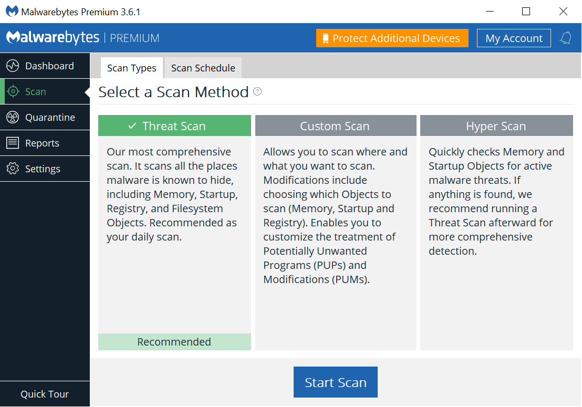Click the Select a Scan Method heading

pyautogui.click(x=174, y=91)
